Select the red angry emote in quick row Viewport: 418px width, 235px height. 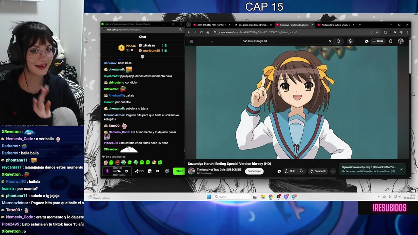click(x=118, y=162)
